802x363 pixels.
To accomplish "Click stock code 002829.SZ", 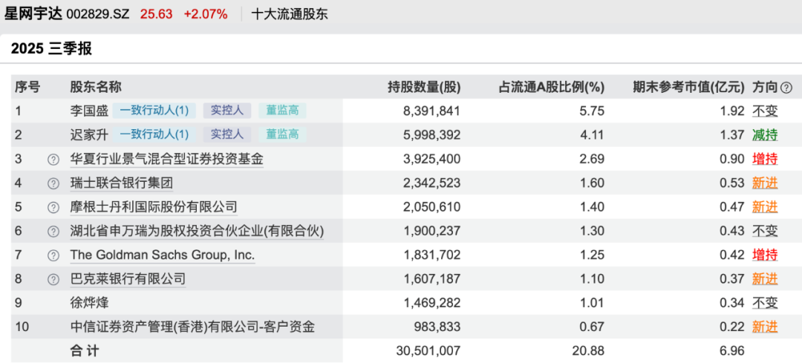I will click(98, 14).
